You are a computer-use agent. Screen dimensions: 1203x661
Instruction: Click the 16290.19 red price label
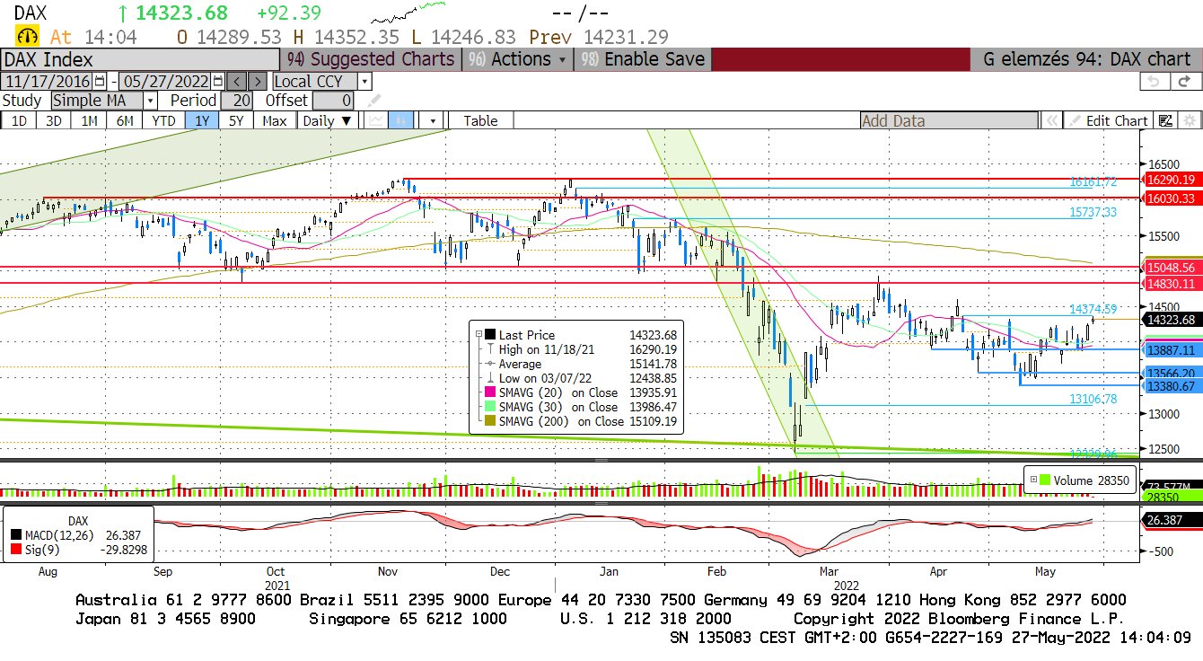click(x=1171, y=180)
